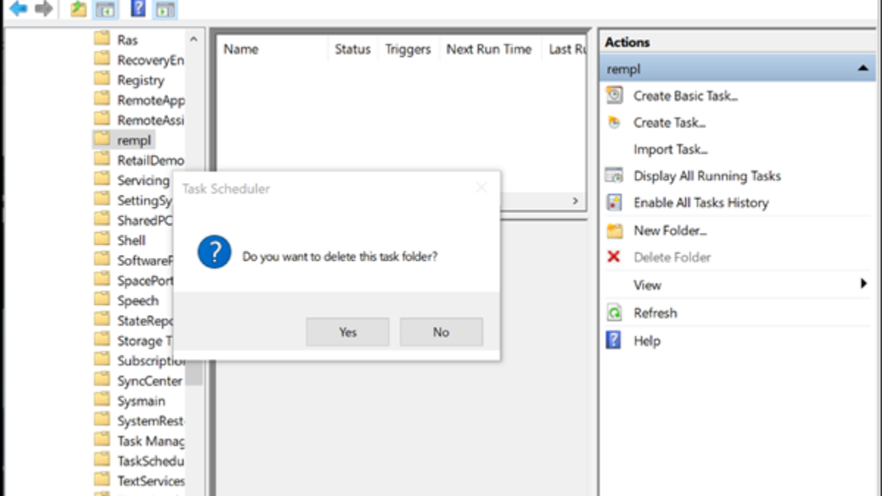Select the RemoteAssi folder in tree
This screenshot has height=496, width=882.
tap(151, 120)
